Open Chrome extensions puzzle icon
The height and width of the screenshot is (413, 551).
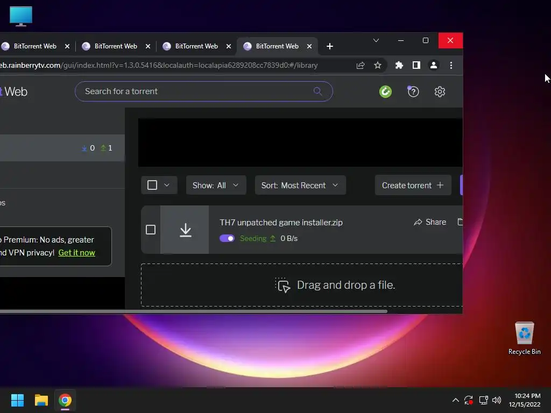pyautogui.click(x=399, y=65)
